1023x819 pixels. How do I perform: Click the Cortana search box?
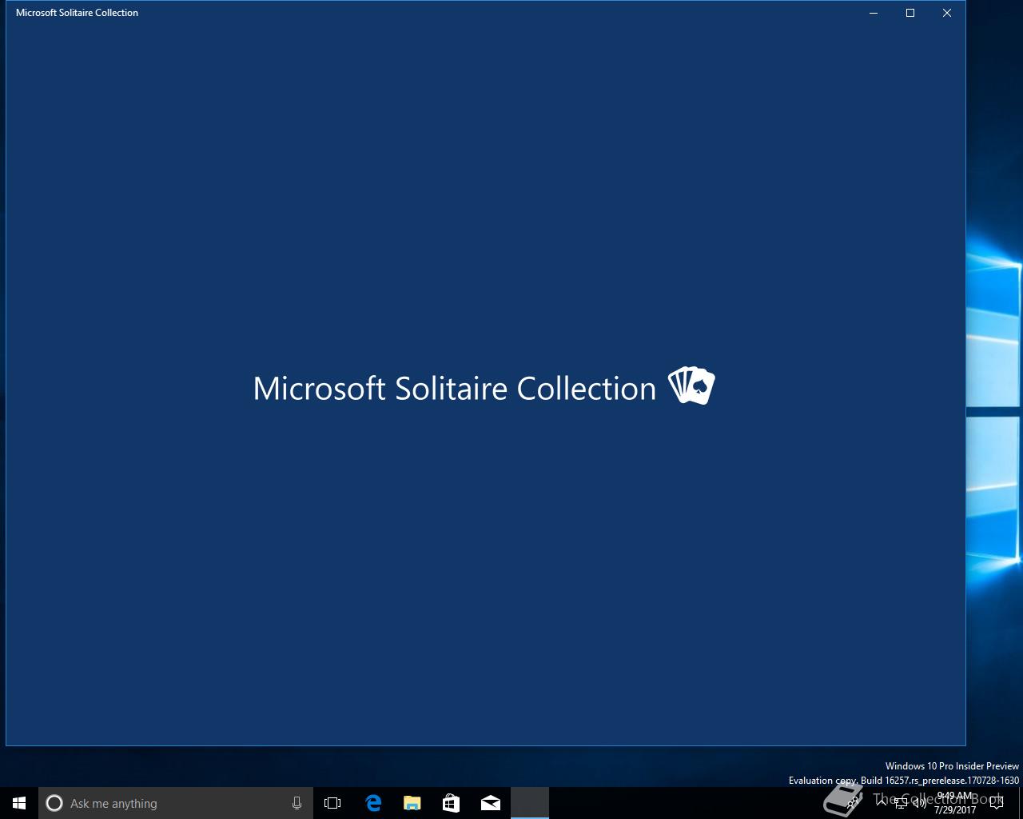point(176,803)
